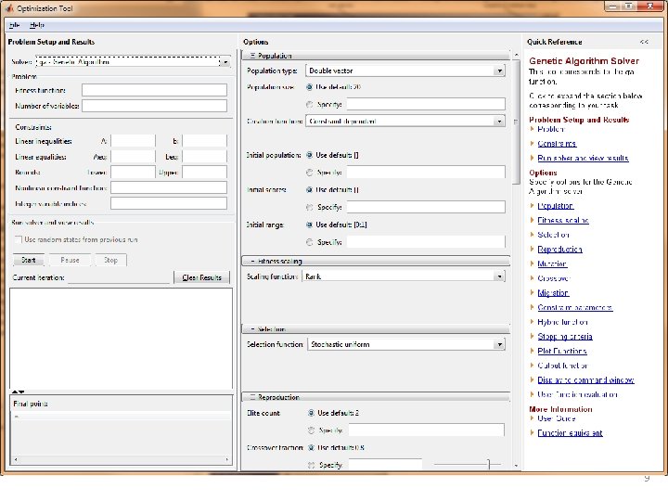Click the Number of variables field
Screen dimensions: 668x501
coord(154,106)
